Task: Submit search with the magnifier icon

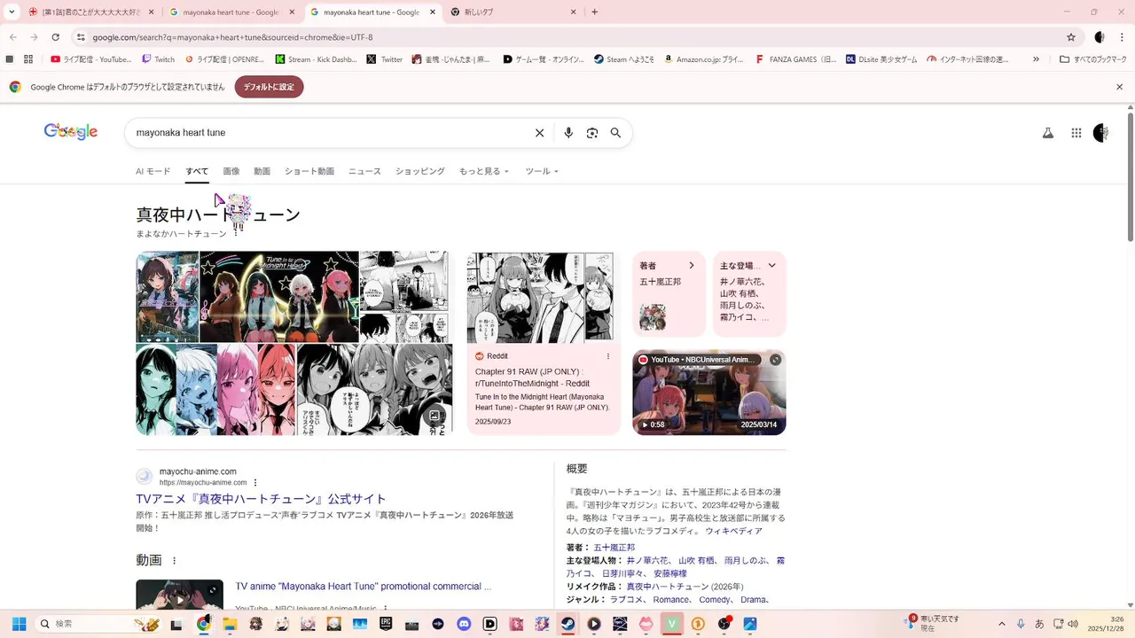Action: [615, 133]
